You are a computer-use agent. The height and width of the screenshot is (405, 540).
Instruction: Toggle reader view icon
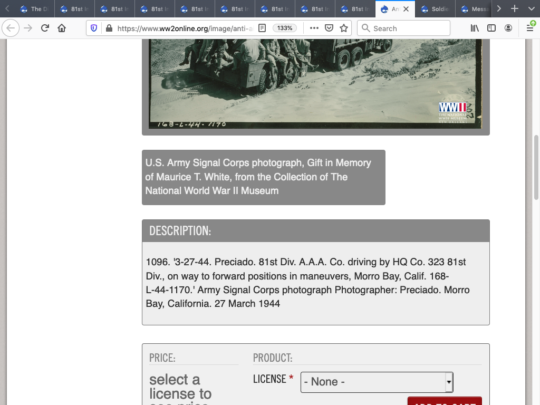coord(262,28)
